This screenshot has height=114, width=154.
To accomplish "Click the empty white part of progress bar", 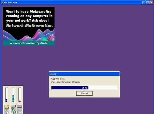I will pos(103,88).
